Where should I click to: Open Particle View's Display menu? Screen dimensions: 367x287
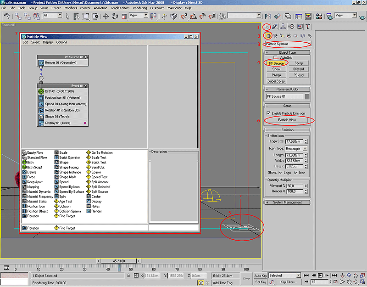pos(48,42)
